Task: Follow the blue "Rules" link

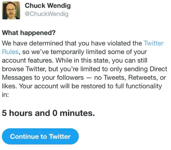Action: 10,52
